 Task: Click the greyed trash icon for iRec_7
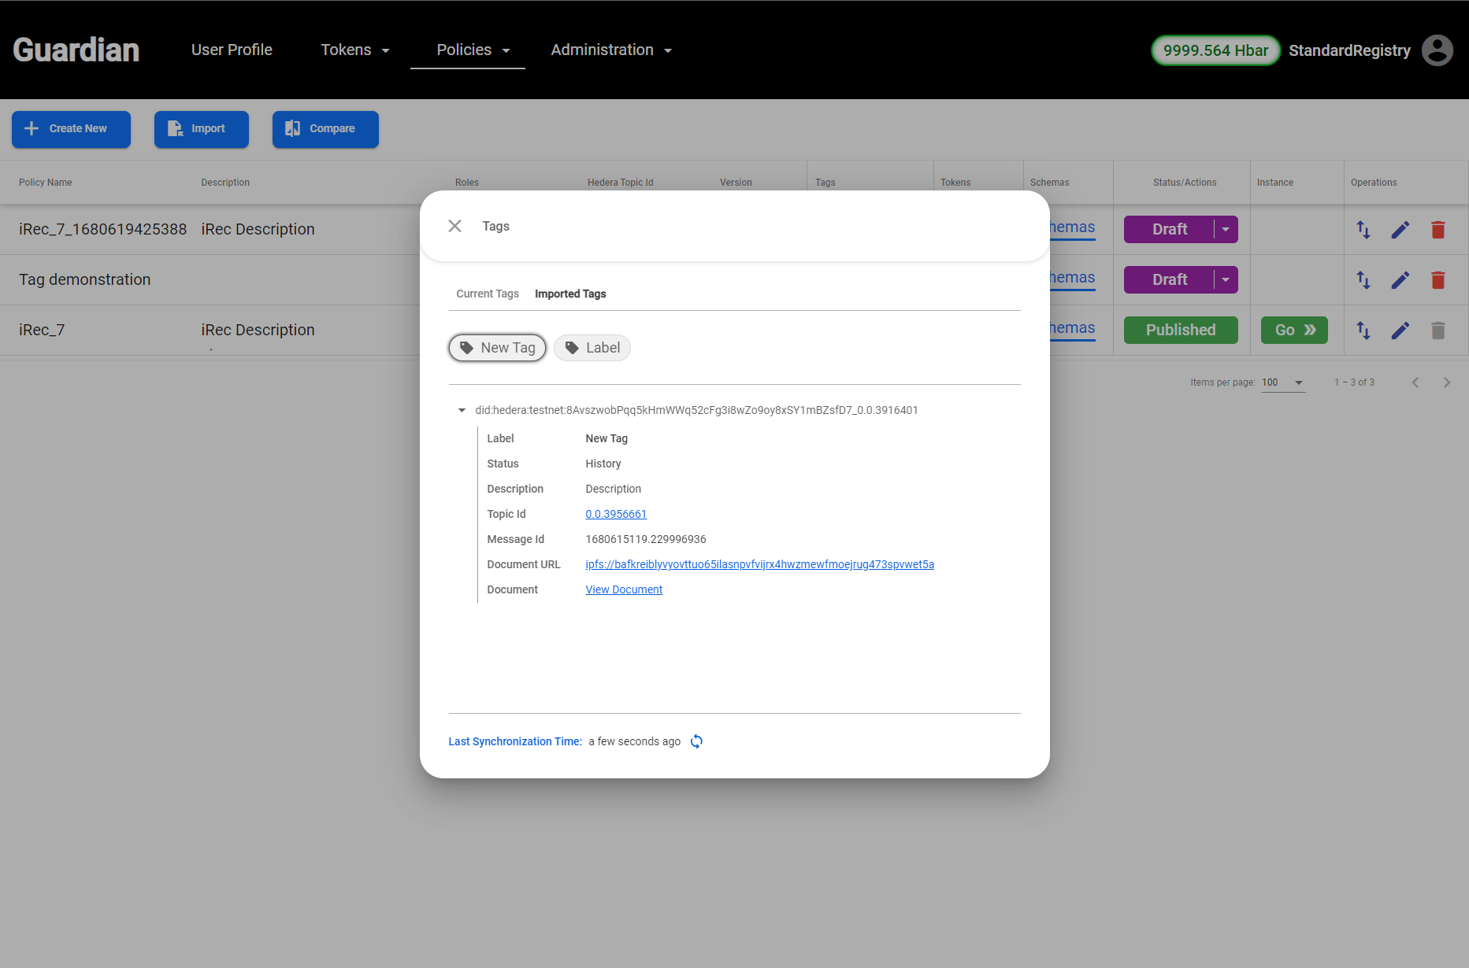click(x=1437, y=331)
